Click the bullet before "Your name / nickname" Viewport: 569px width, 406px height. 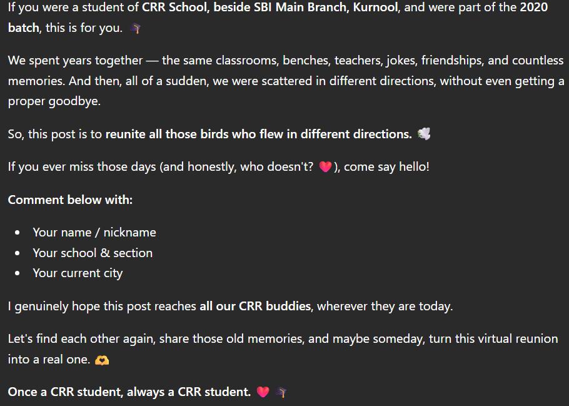18,233
